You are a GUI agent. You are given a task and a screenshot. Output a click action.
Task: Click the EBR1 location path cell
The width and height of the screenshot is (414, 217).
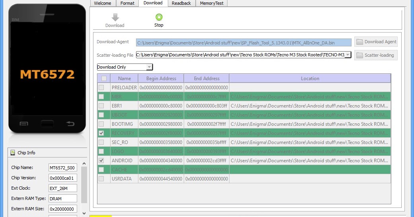310,106
